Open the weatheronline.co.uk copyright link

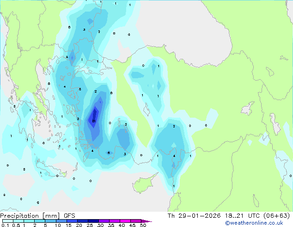[254, 223]
